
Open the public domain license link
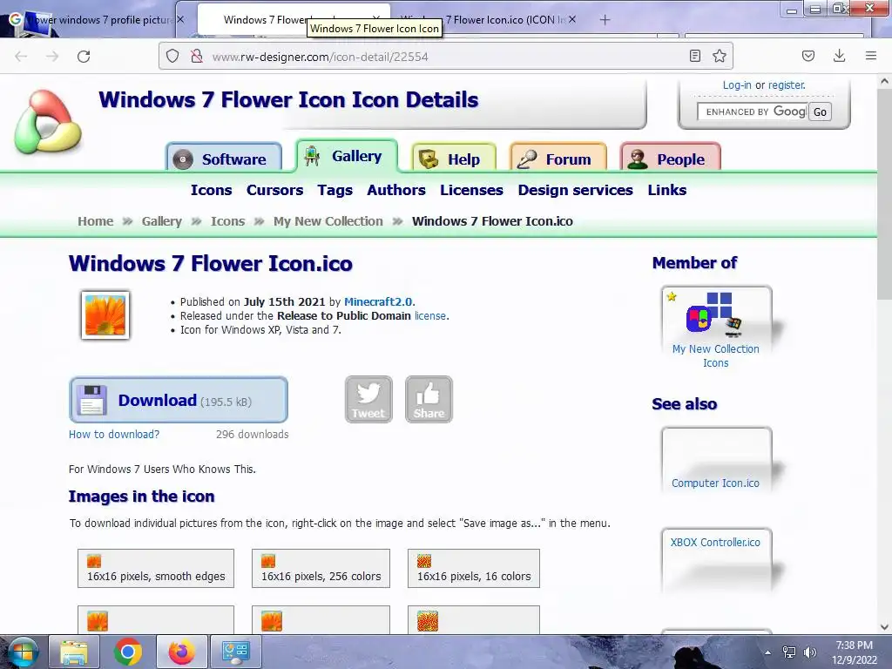click(430, 315)
